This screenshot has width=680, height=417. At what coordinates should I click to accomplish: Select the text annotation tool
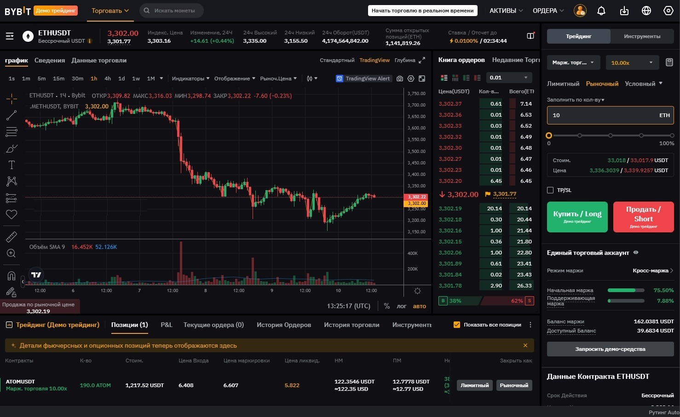tap(12, 165)
